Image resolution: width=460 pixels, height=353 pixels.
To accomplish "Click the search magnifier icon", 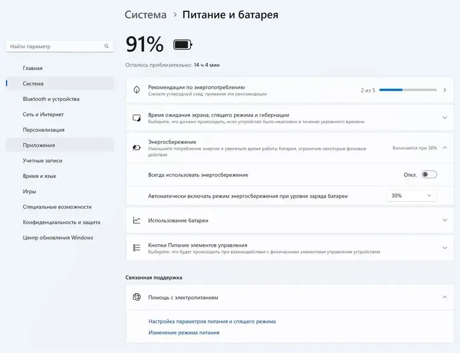I will 107,47.
